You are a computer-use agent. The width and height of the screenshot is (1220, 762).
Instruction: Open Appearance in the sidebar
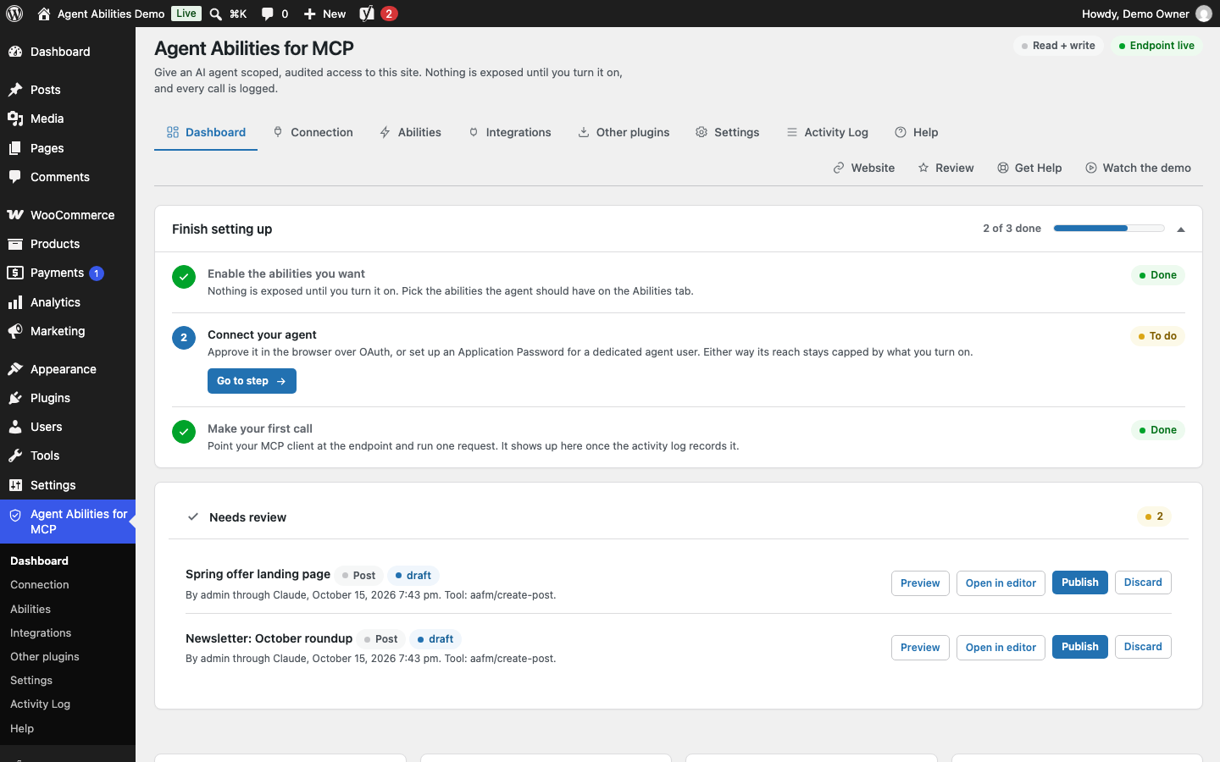[x=68, y=369]
